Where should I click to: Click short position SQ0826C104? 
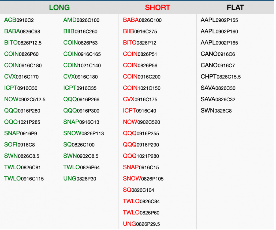click(x=139, y=190)
